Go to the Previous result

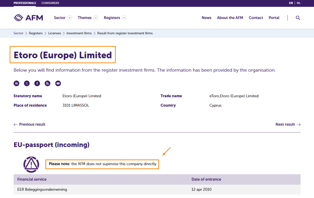(x=29, y=124)
